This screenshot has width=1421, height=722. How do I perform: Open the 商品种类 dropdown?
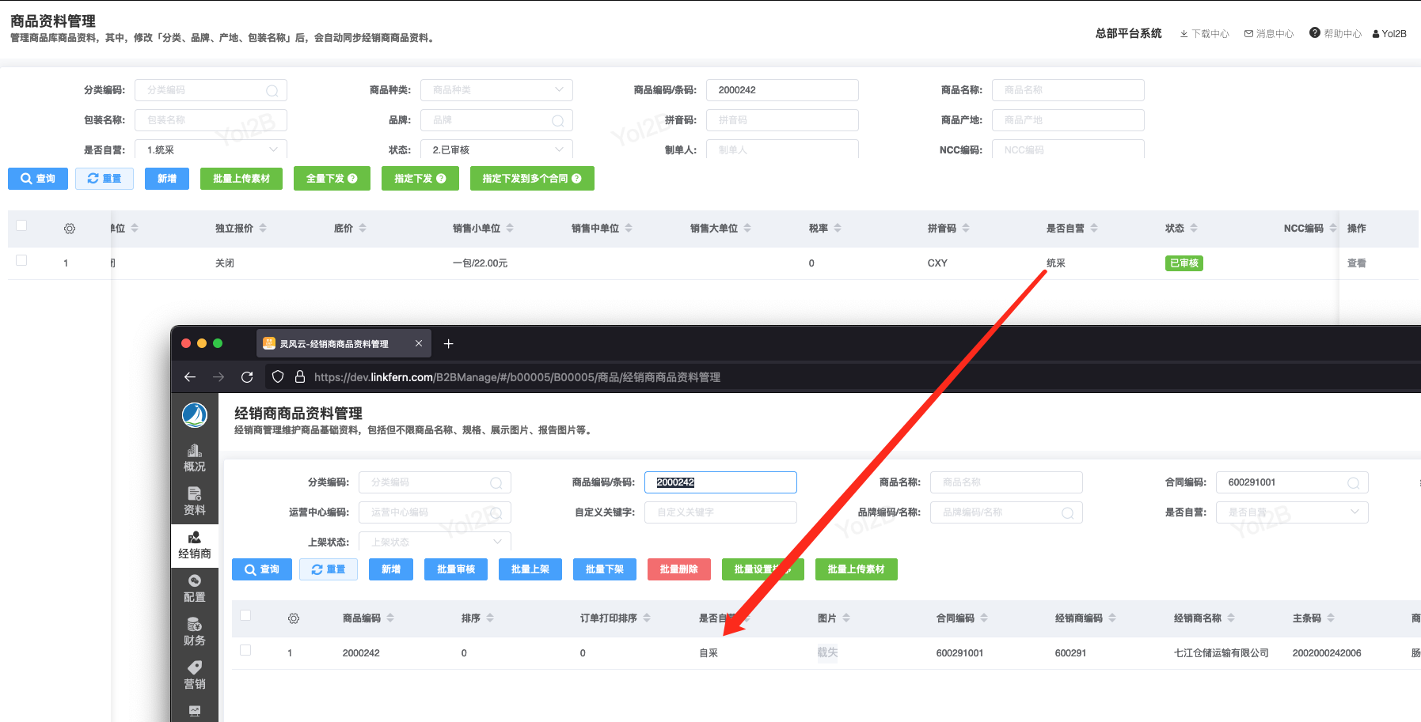[x=496, y=90]
